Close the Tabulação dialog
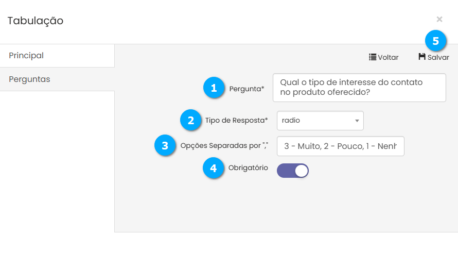The image size is (458, 268). click(439, 19)
